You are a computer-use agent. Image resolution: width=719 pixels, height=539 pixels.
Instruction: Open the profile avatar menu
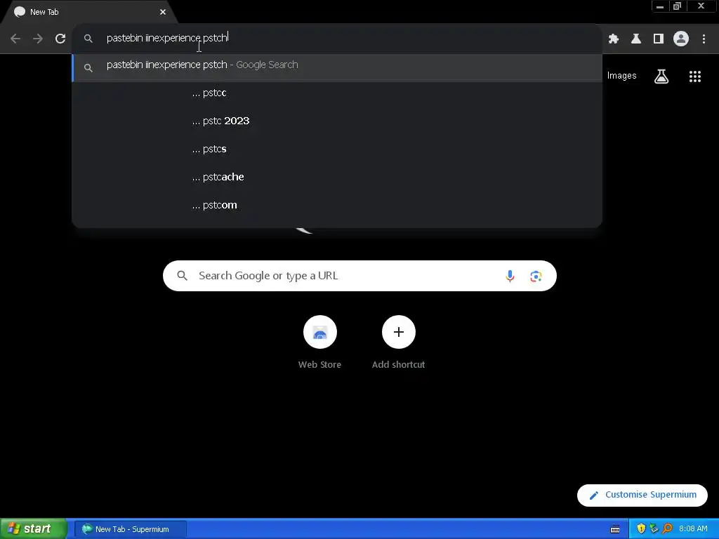[x=681, y=39]
